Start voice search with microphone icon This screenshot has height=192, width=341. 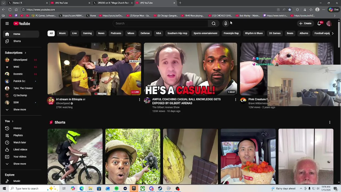click(x=226, y=23)
